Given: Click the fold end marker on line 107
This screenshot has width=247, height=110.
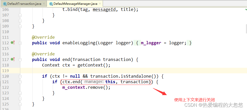Looking at the screenshot, I should (20, 15).
